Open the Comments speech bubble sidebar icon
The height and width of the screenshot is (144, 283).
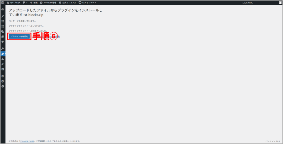pyautogui.click(x=2, y=42)
